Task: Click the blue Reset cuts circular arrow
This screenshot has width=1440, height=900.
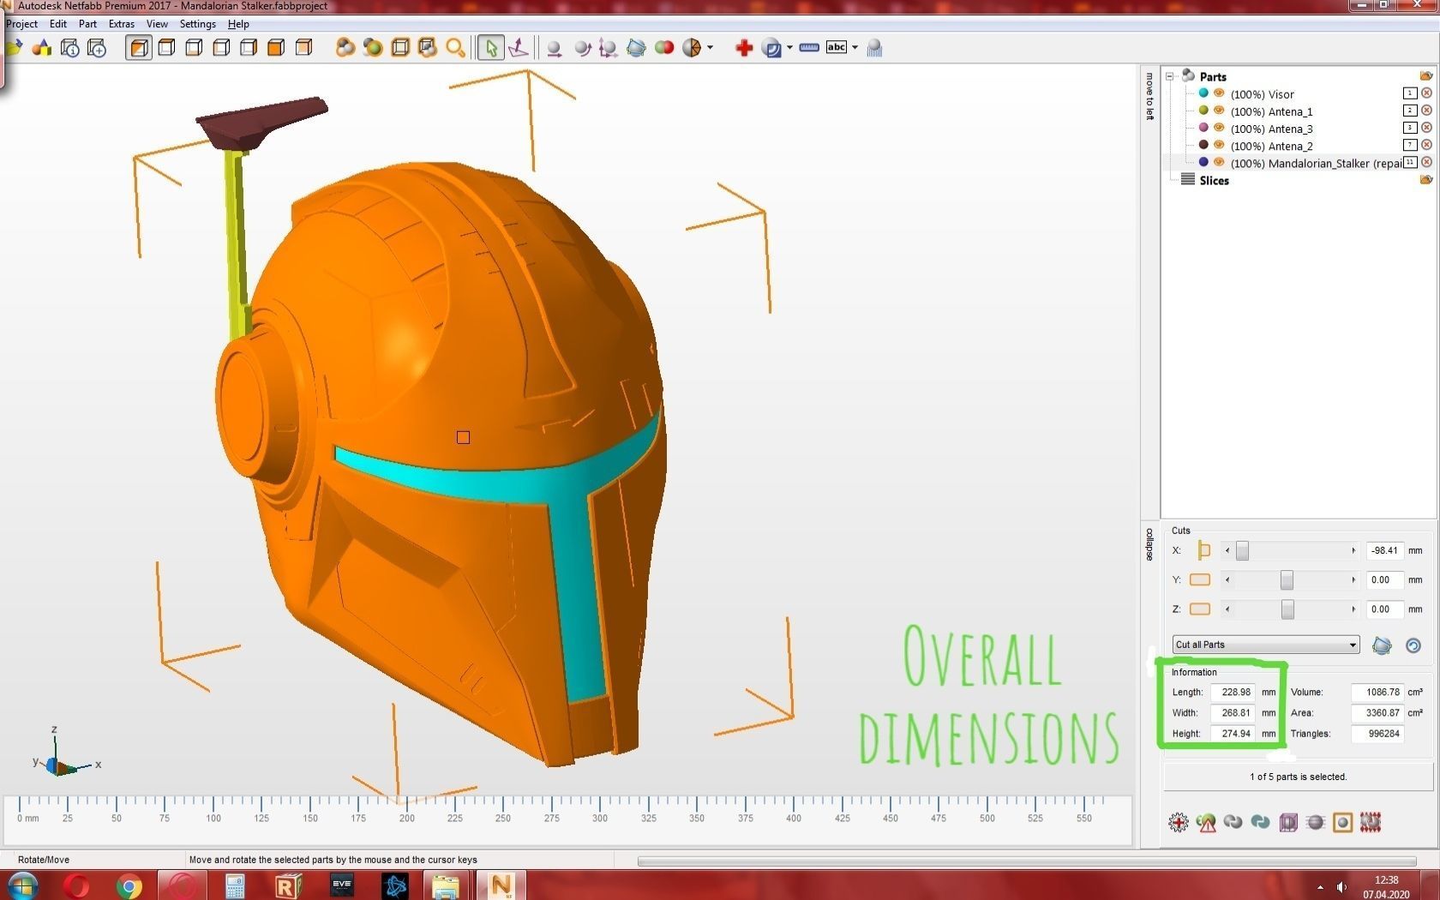Action: [1413, 645]
